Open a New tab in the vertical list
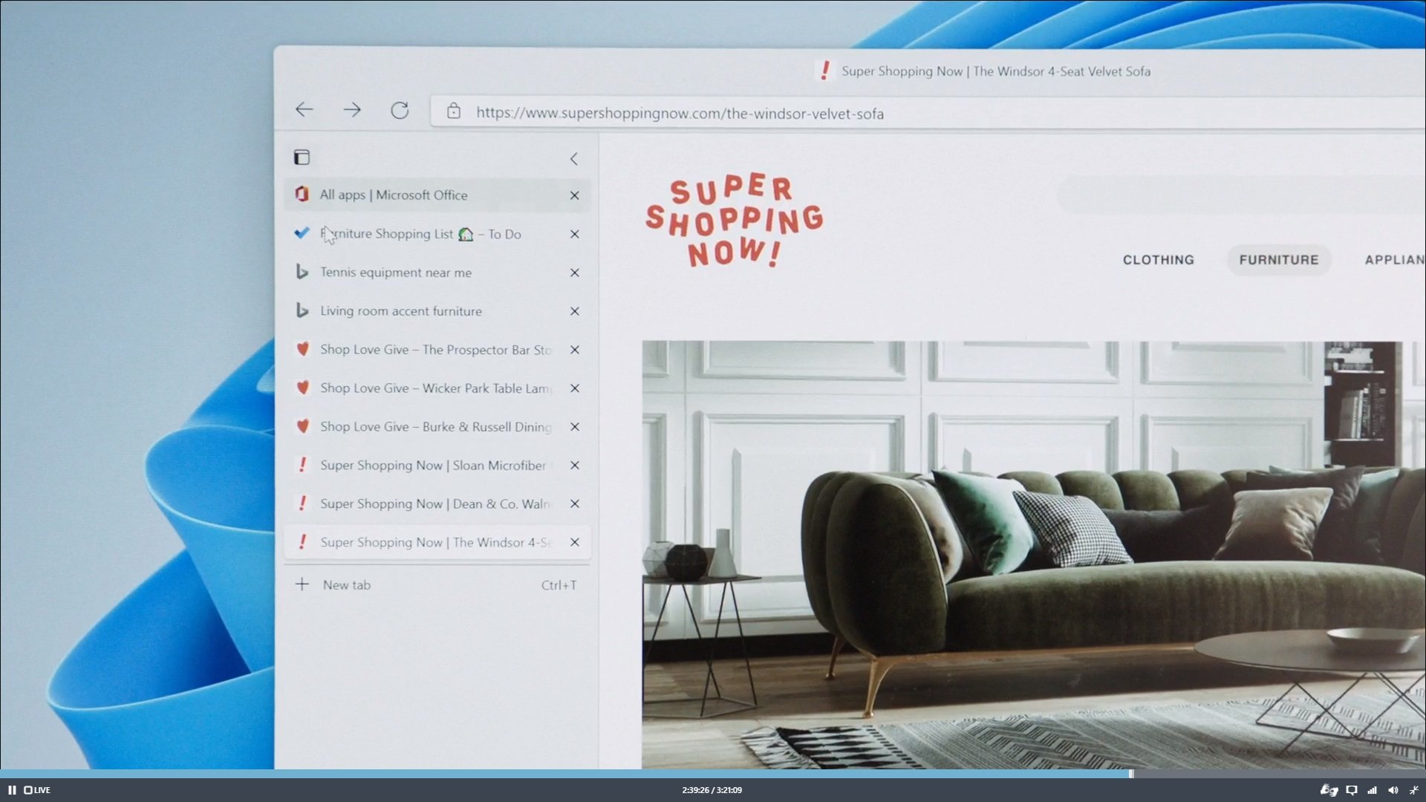This screenshot has width=1426, height=802. pos(437,585)
